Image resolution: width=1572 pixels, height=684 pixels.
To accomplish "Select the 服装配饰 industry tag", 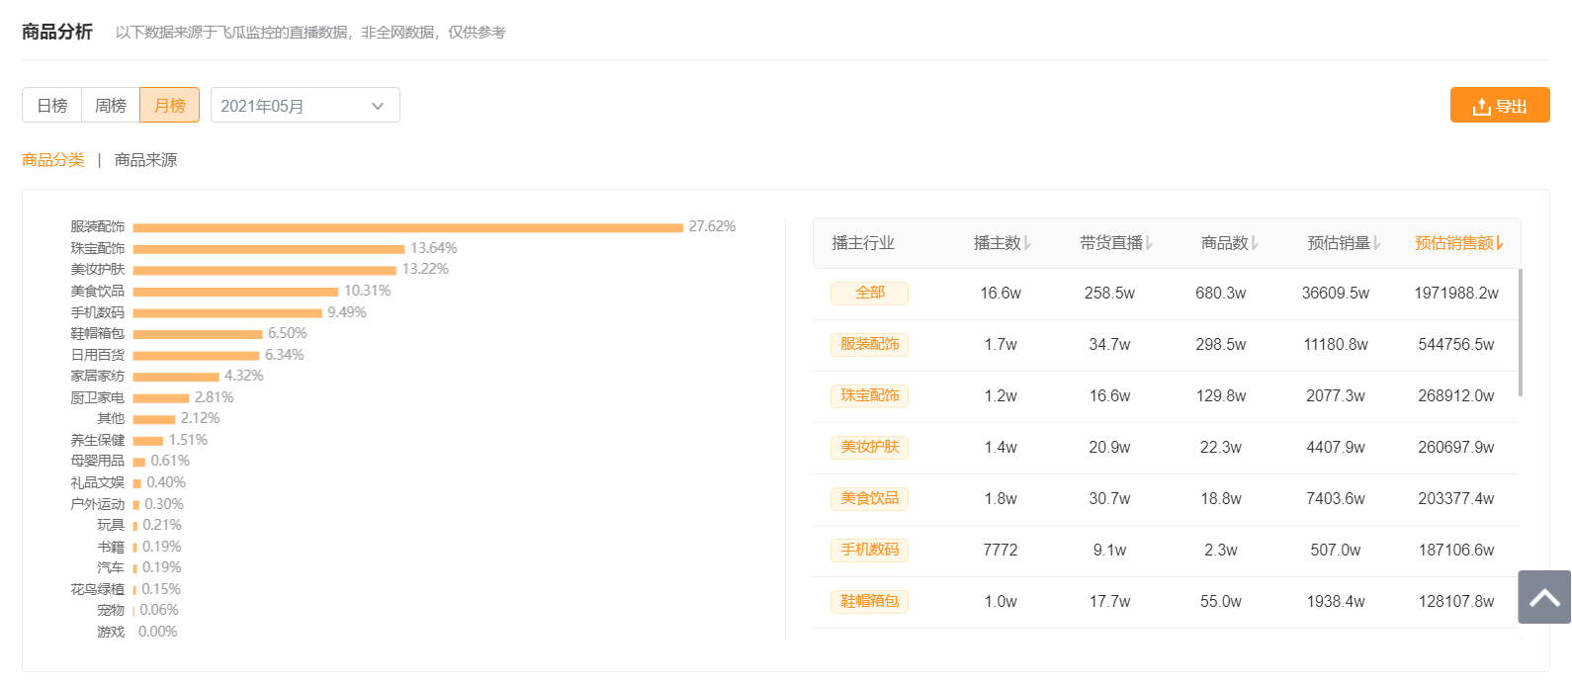I will 869,344.
